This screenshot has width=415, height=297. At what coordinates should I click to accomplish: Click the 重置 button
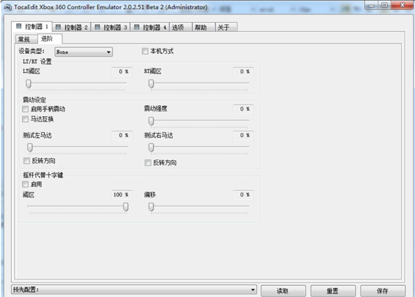[x=333, y=291]
